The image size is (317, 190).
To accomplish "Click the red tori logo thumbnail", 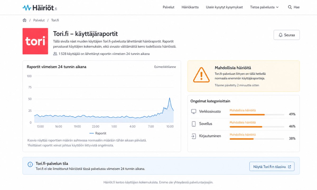I will (35, 41).
